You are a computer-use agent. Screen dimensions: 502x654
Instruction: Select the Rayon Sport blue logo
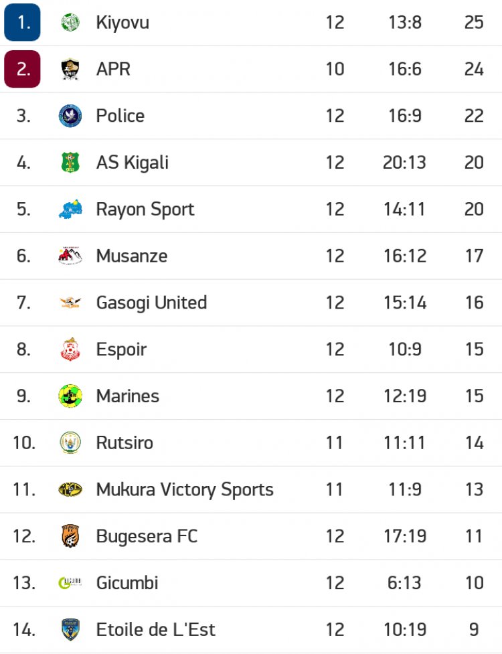coord(70,210)
